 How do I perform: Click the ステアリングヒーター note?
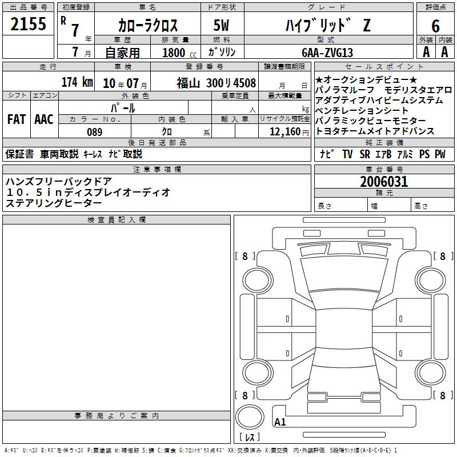click(54, 203)
